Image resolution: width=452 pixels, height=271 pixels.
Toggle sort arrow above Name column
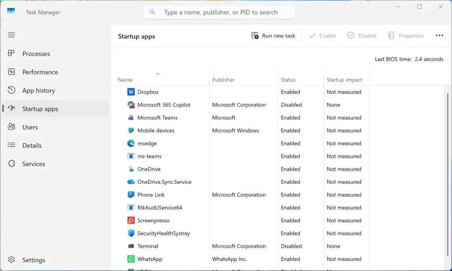(x=158, y=74)
